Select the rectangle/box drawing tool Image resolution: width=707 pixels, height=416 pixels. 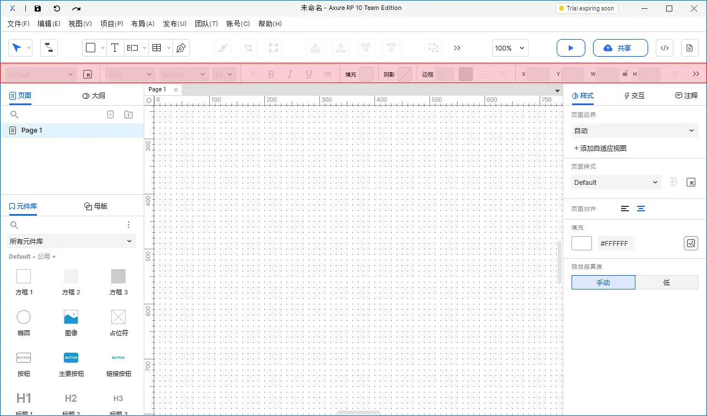click(90, 48)
